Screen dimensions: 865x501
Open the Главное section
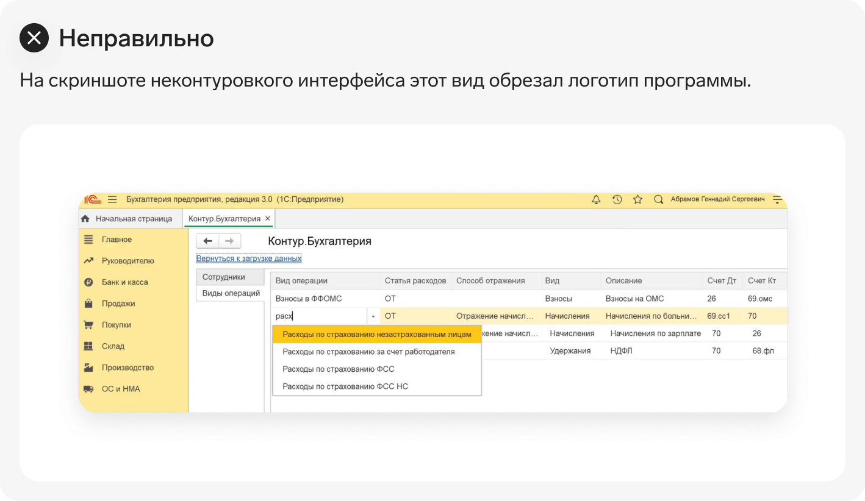tap(117, 240)
